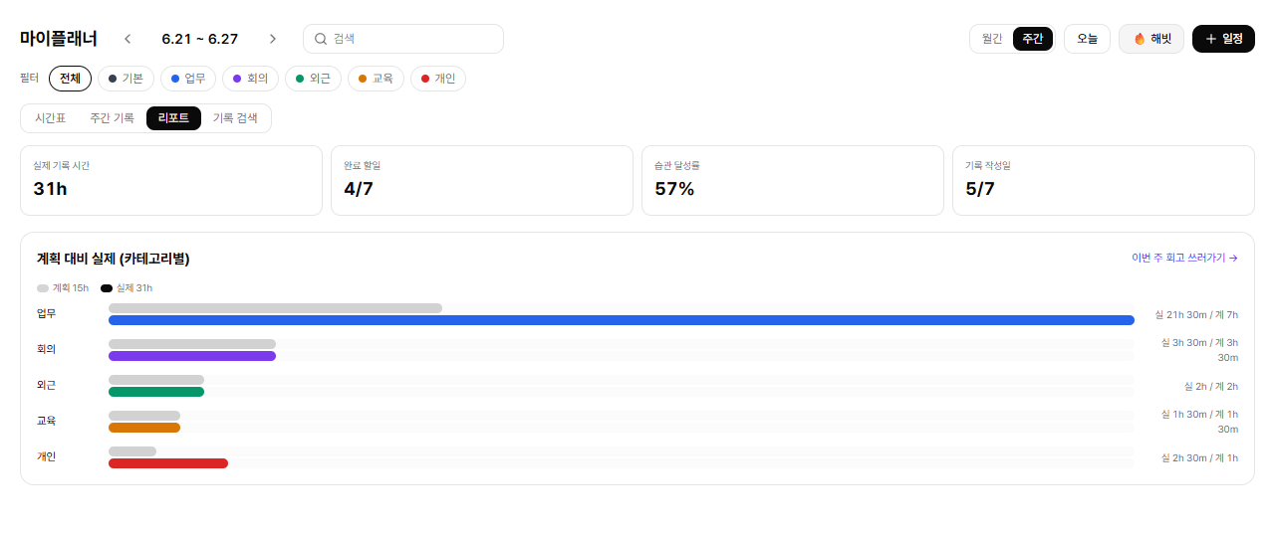Select the green 외근 filter chip

[313, 79]
